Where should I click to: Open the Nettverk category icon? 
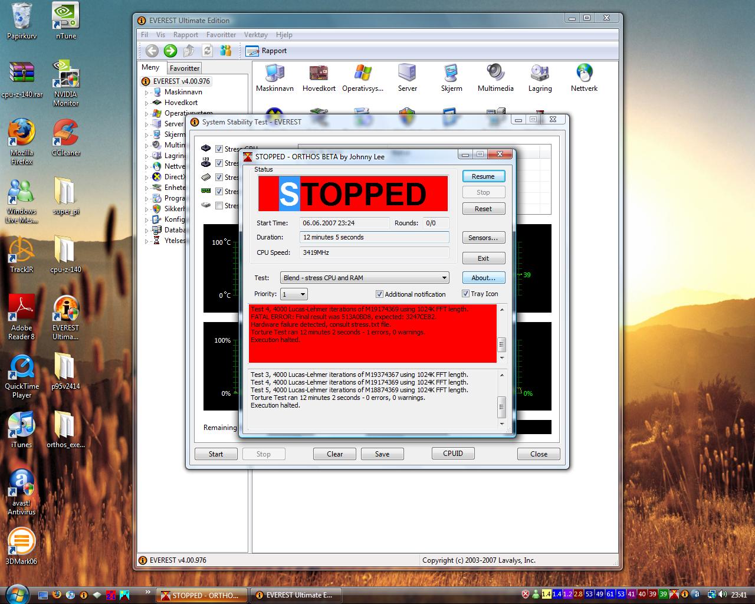(x=584, y=78)
